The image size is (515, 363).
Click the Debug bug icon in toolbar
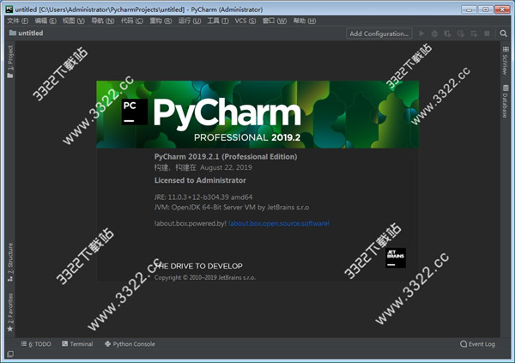pos(434,33)
